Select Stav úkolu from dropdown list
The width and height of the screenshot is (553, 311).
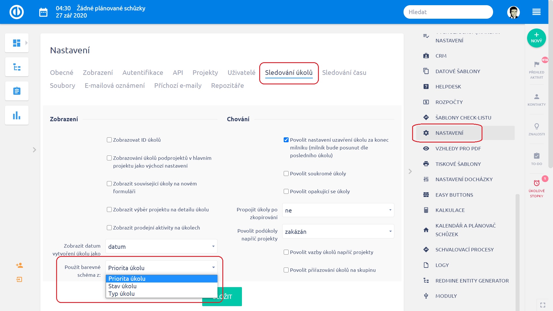click(122, 286)
